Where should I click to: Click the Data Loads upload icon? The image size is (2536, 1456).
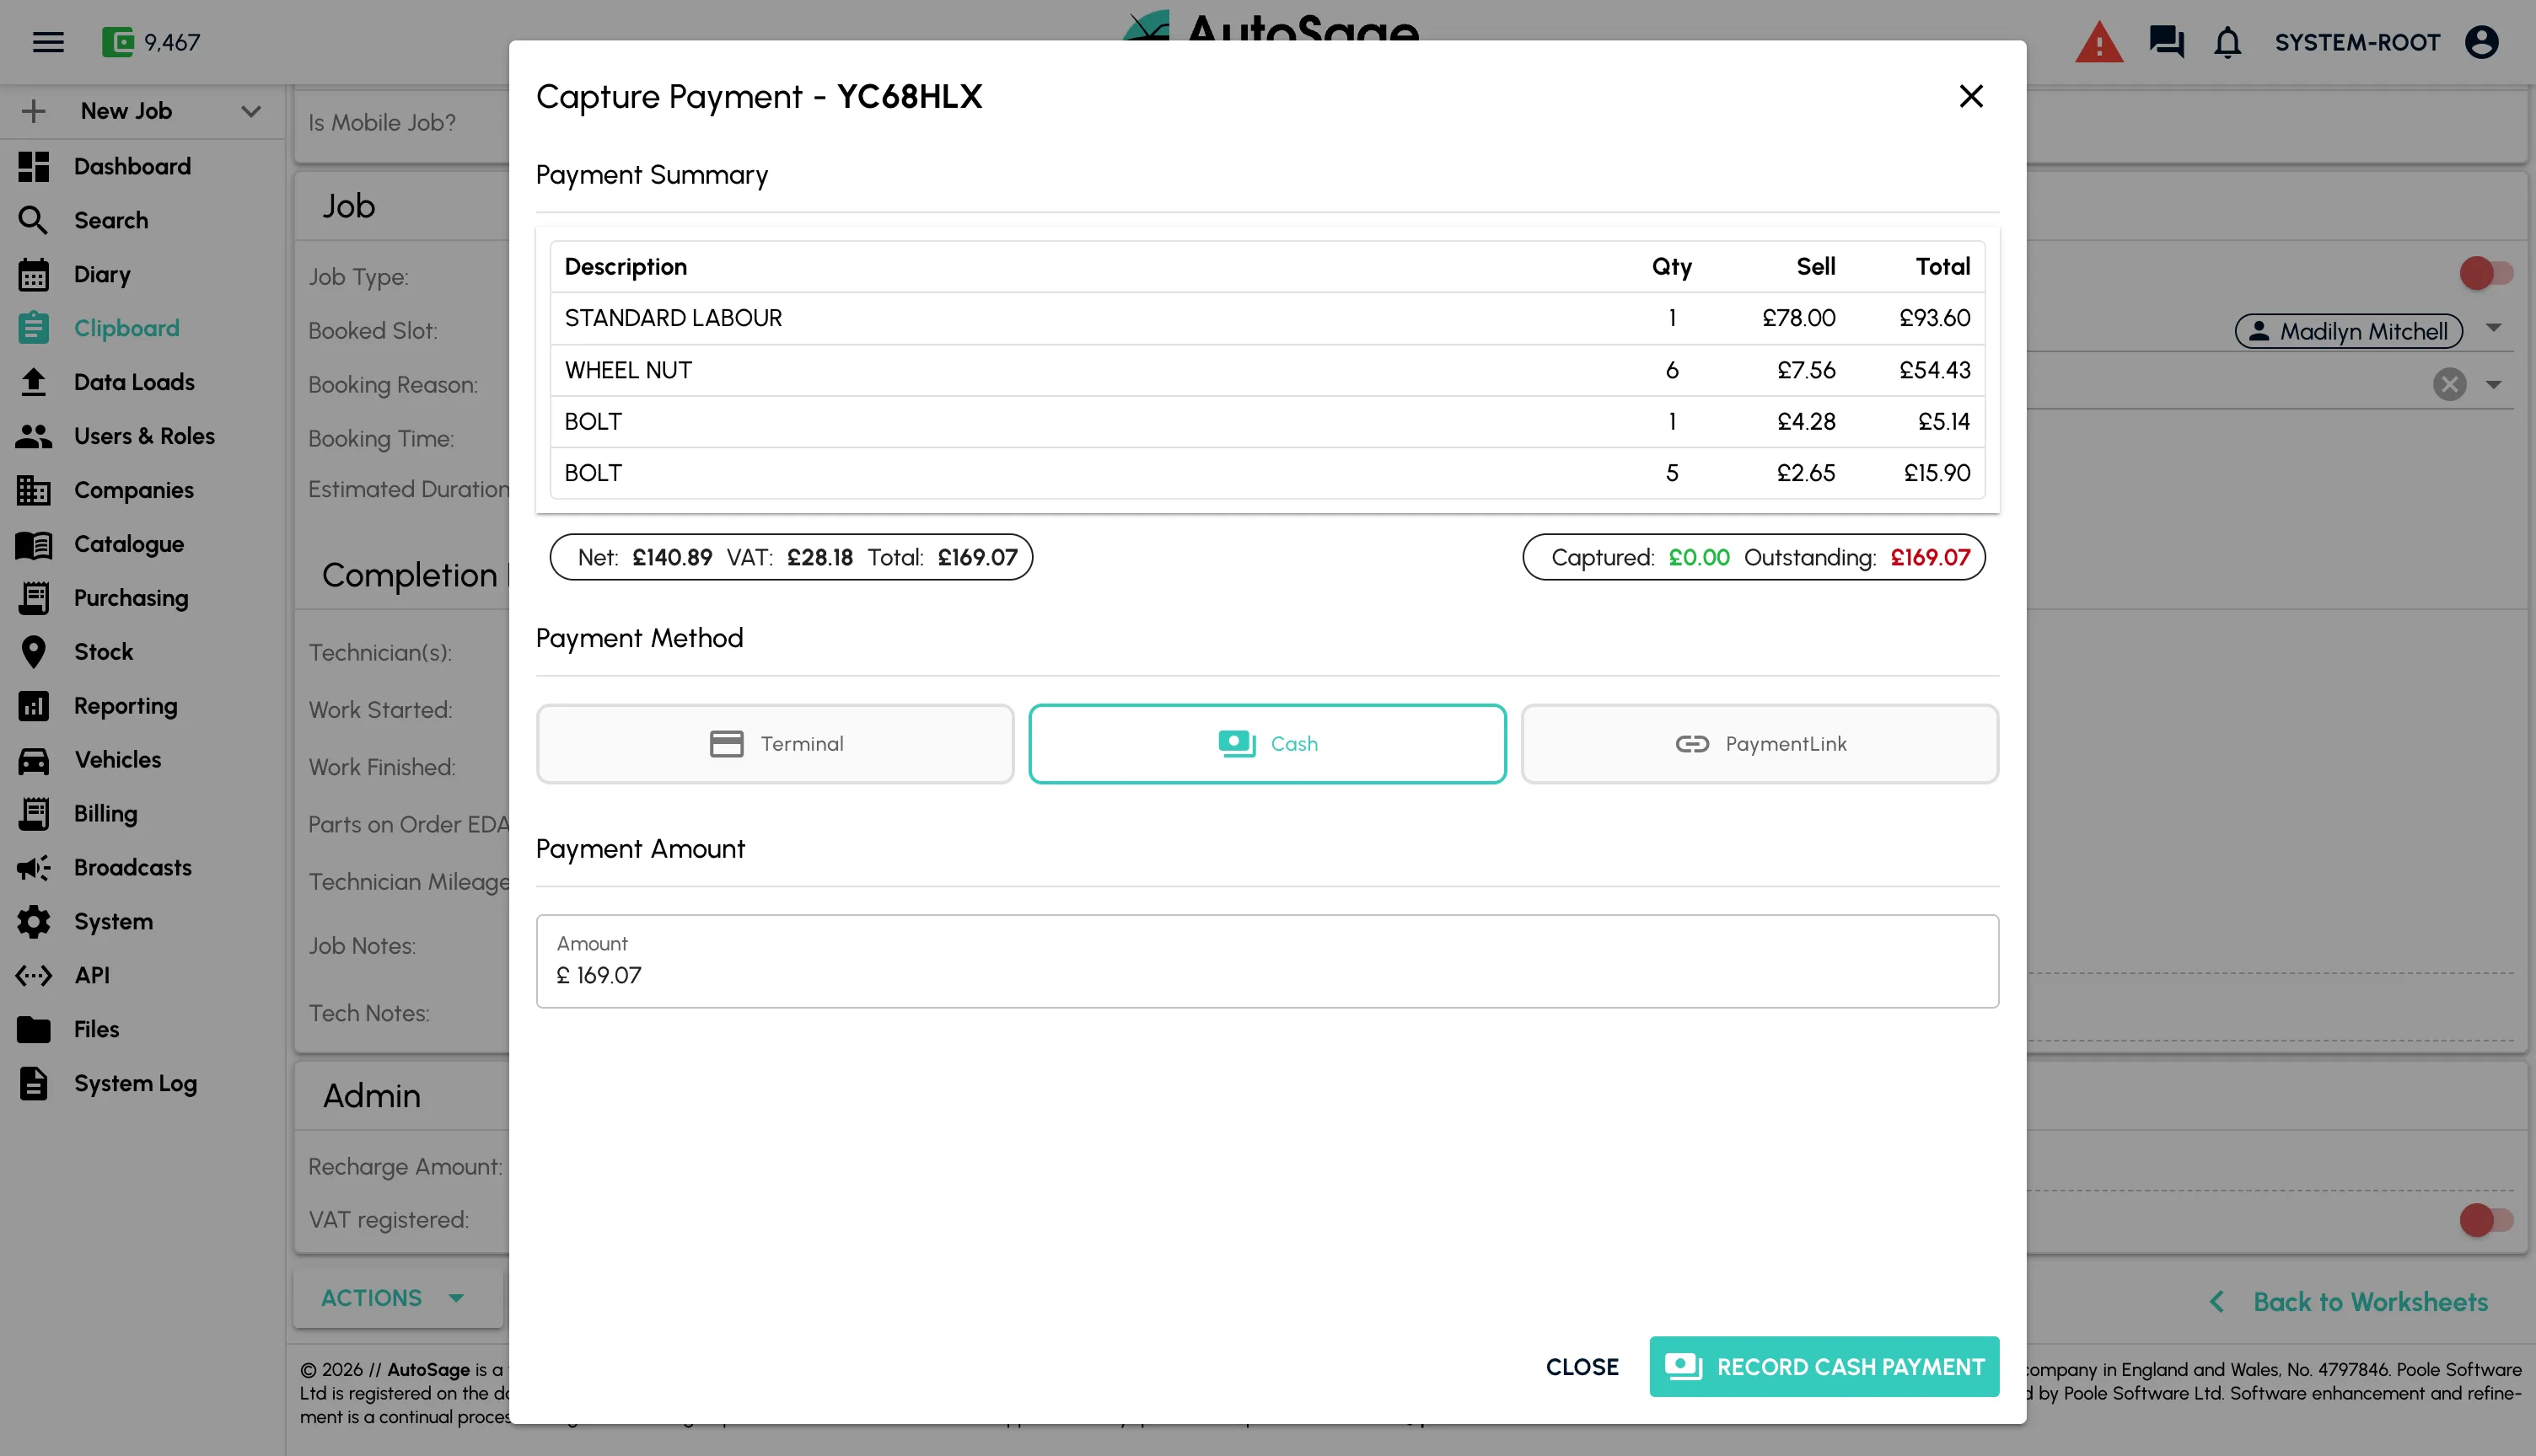33,382
